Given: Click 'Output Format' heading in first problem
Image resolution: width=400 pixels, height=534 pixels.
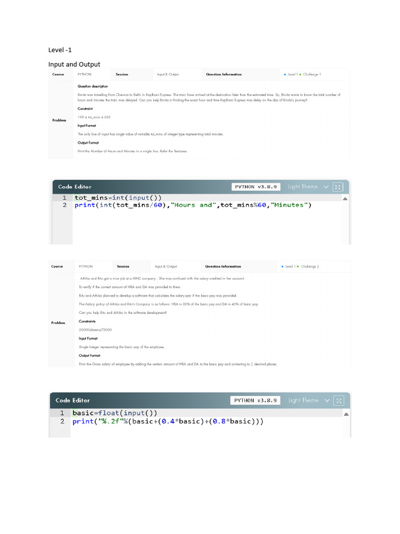Looking at the screenshot, I should coord(88,143).
